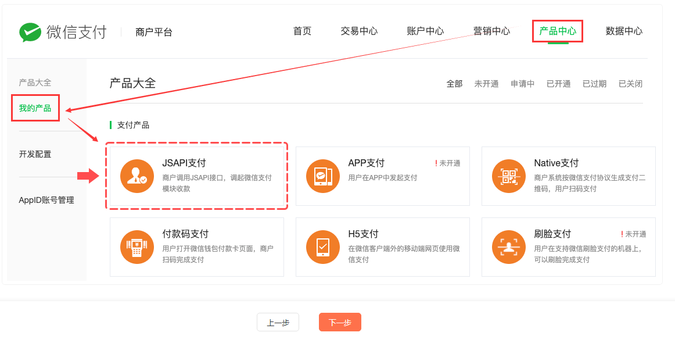Click the 产品大全 main page heading
Viewport: 675px width, 343px height.
(x=132, y=83)
